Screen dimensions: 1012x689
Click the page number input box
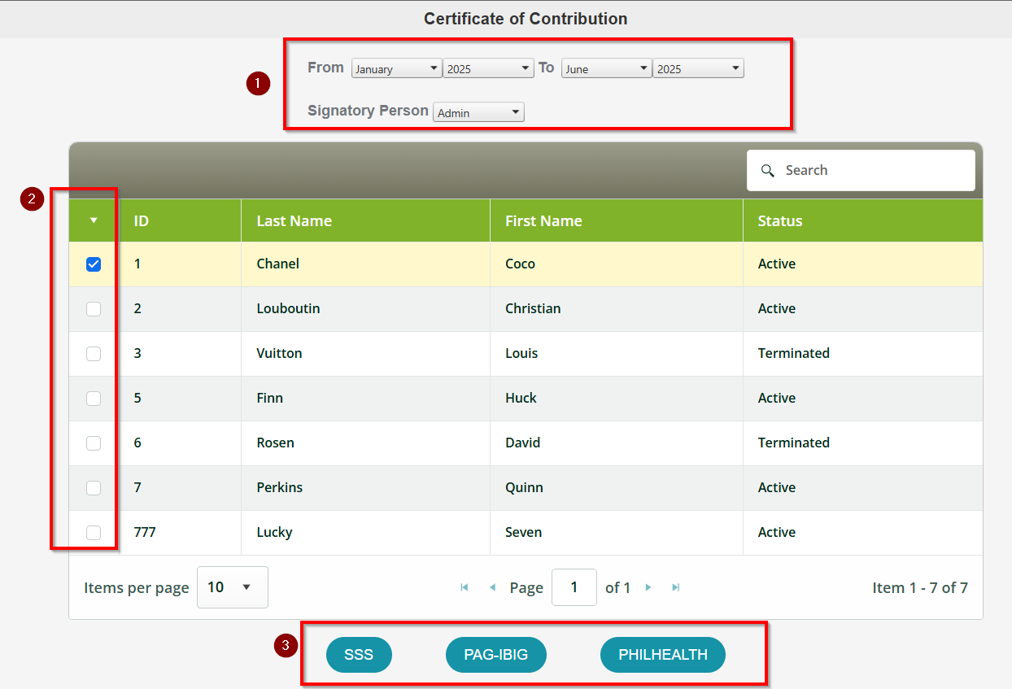[x=574, y=587]
